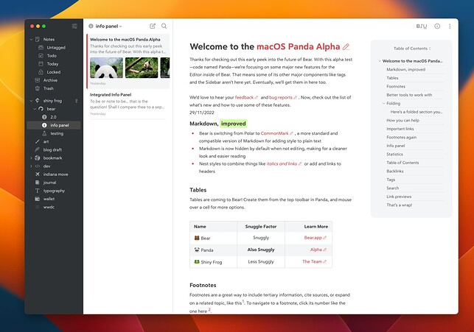The width and height of the screenshot is (474, 332).
Task: Open the Bear.app table link
Action: (x=315, y=238)
